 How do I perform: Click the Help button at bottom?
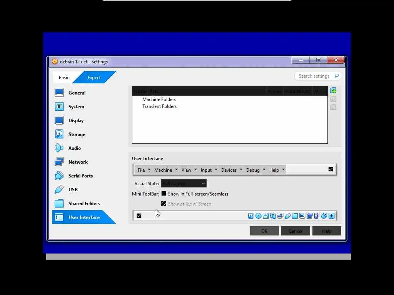tap(327, 231)
